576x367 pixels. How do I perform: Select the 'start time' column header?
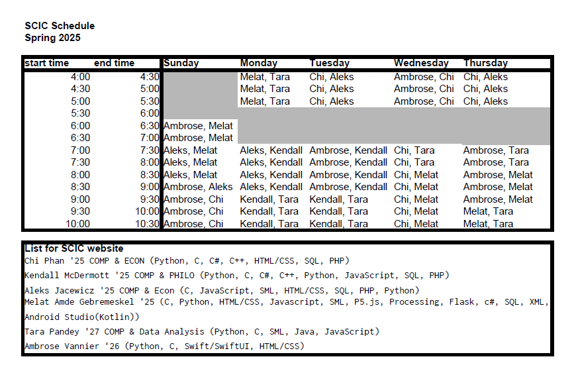pos(46,63)
